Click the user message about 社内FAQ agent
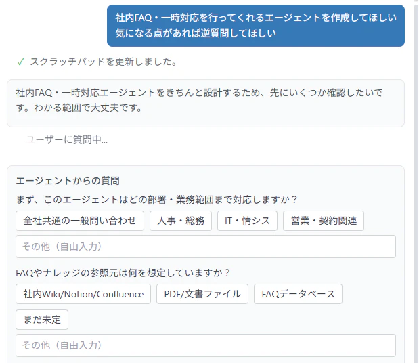419x363 pixels. pyautogui.click(x=256, y=26)
